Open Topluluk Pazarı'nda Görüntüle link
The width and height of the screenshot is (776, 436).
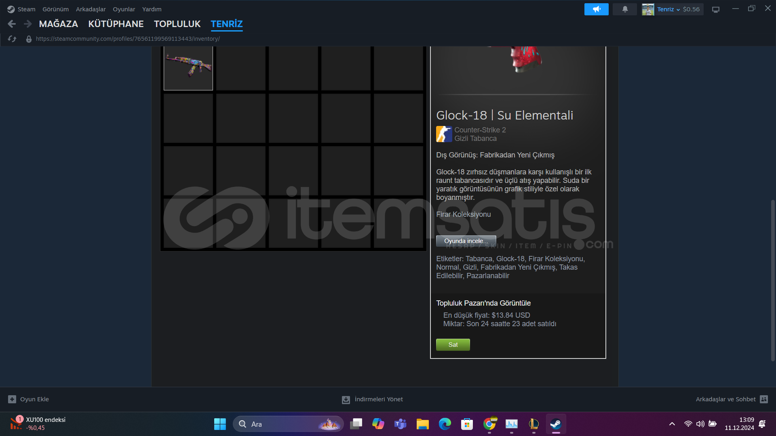tap(483, 303)
